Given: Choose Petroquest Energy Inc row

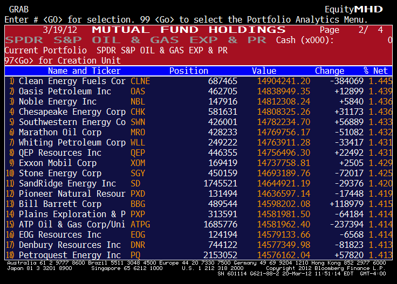Looking at the screenshot, I should [198, 255].
